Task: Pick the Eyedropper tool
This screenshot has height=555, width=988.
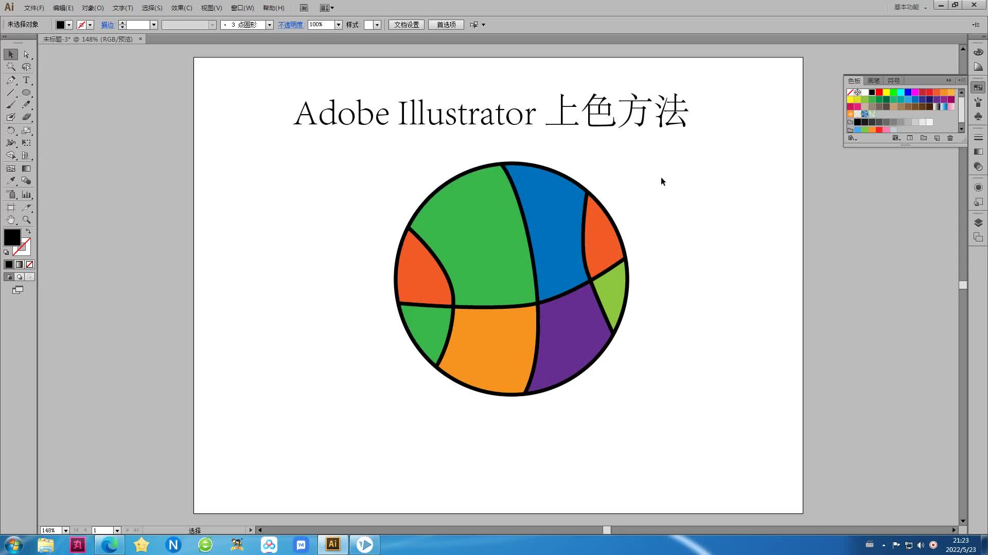Action: (11, 181)
